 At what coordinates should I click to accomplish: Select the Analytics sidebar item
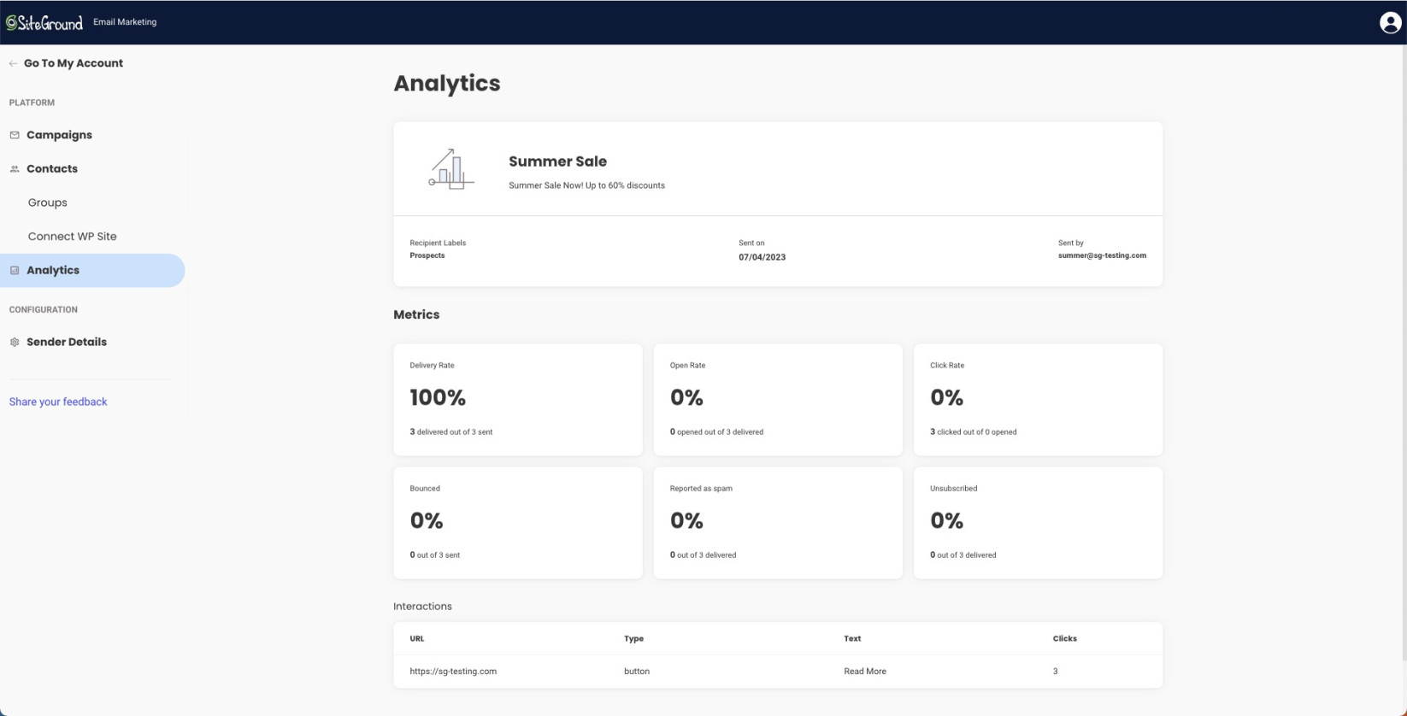pos(92,270)
